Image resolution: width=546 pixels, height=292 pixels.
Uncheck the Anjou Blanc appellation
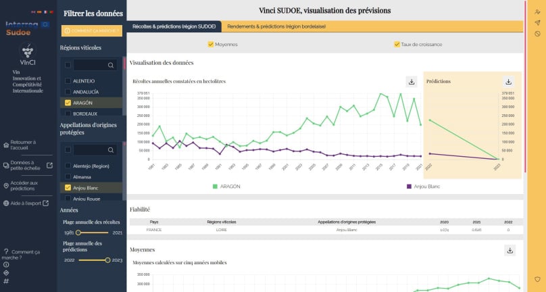point(68,187)
